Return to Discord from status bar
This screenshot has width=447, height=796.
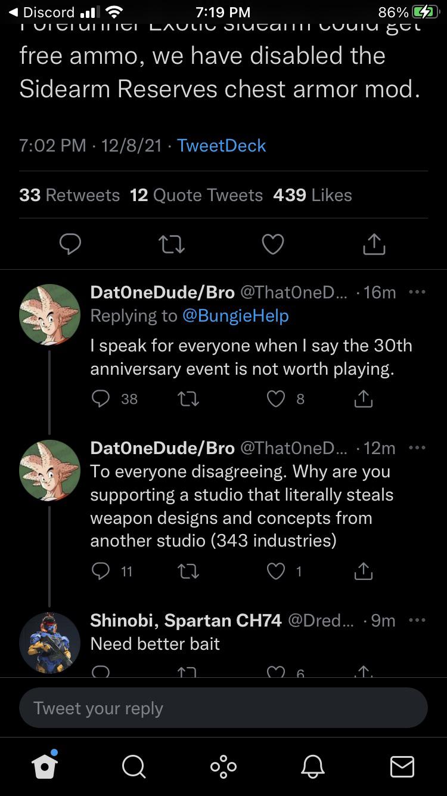coord(42,12)
